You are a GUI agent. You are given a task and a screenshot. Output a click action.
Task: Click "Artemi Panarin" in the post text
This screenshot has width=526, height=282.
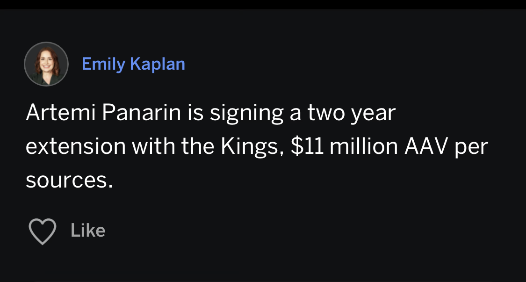[x=103, y=114]
